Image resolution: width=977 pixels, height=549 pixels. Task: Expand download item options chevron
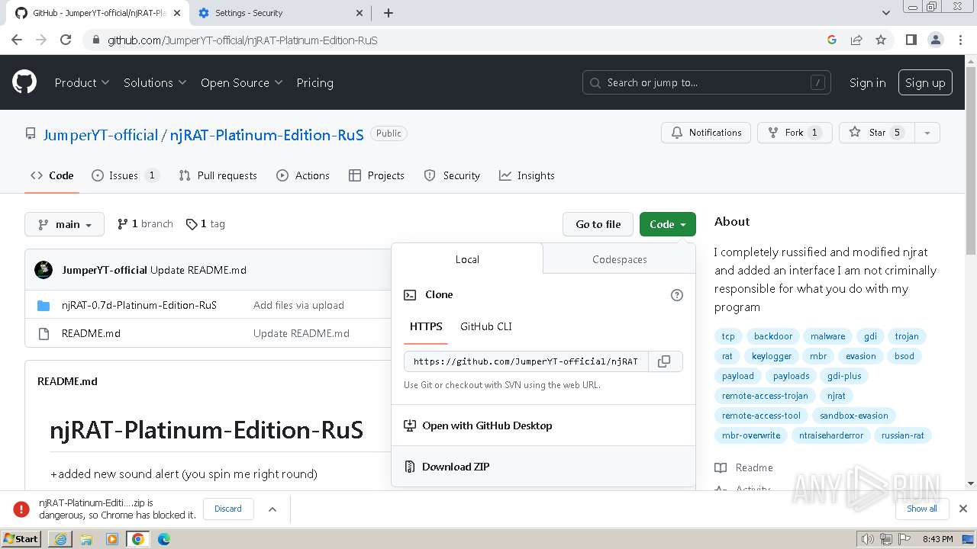click(272, 509)
